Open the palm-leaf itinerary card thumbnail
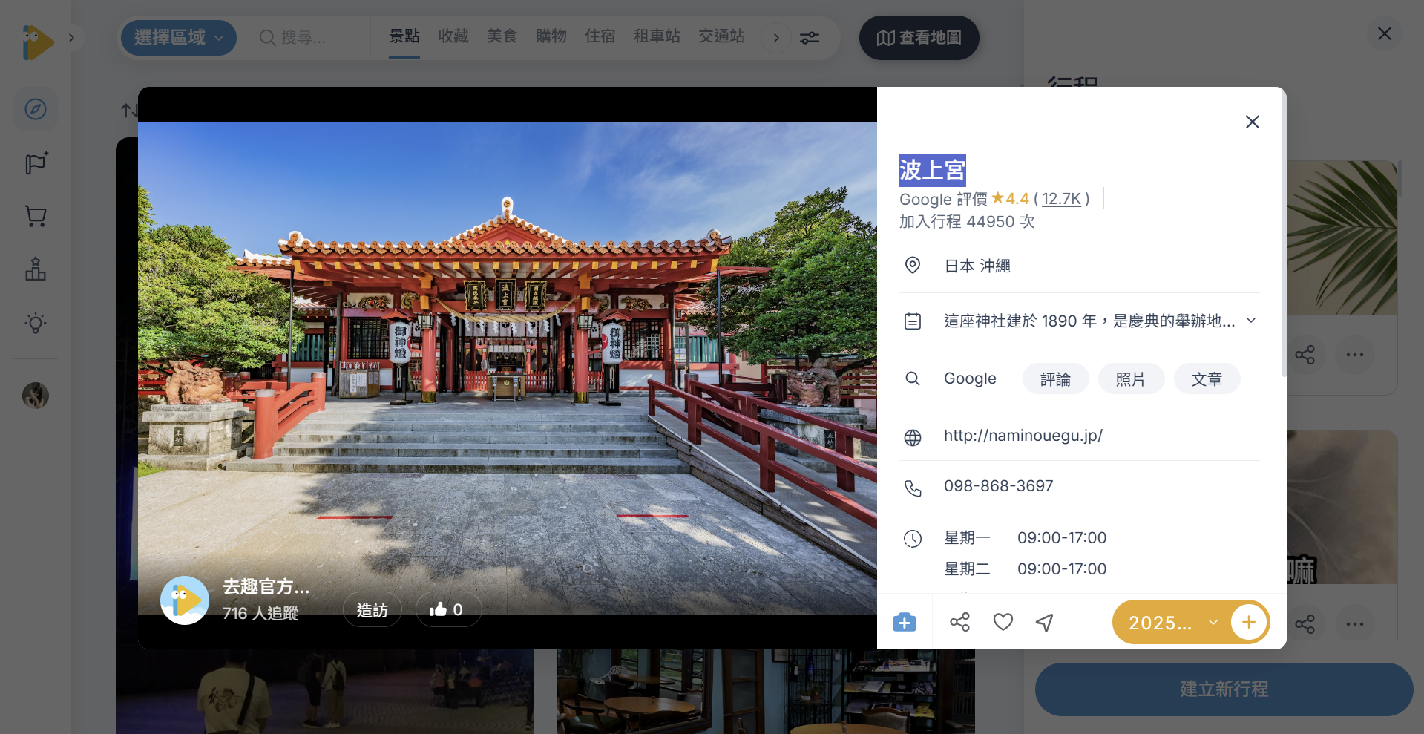 pyautogui.click(x=1342, y=238)
